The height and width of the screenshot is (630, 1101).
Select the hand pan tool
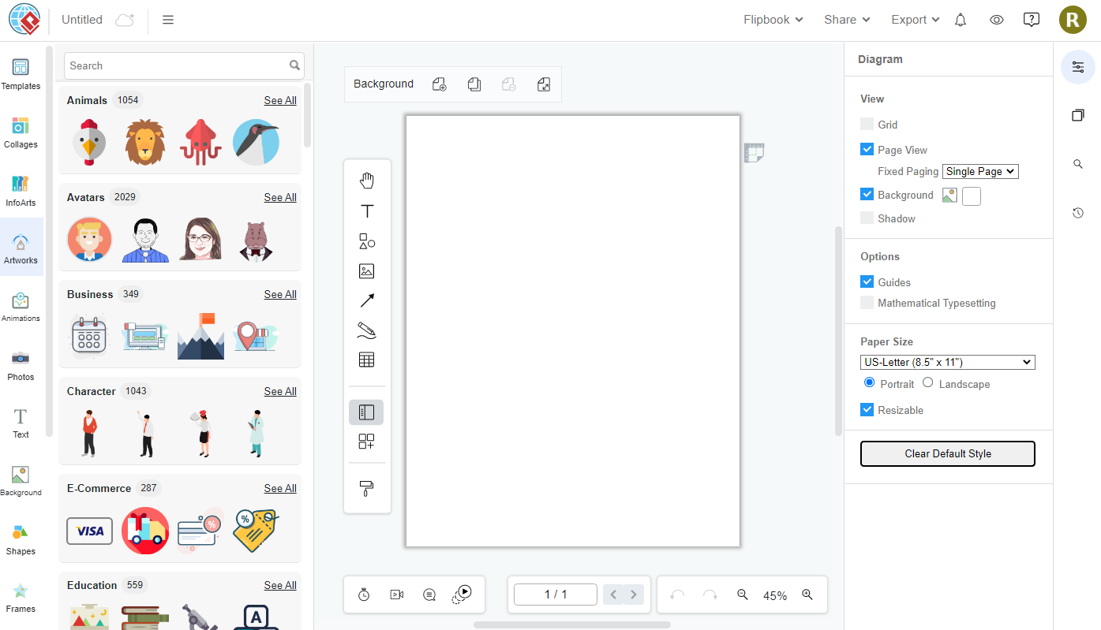point(366,181)
